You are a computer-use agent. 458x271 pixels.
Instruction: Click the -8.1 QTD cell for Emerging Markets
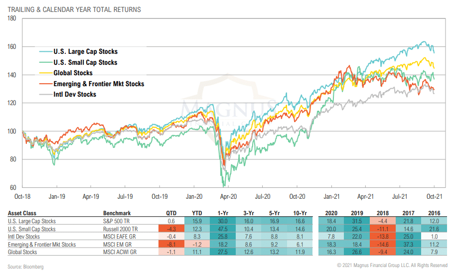coord(171,245)
